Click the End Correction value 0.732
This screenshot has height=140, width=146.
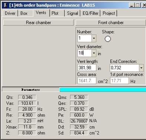click(x=125, y=68)
